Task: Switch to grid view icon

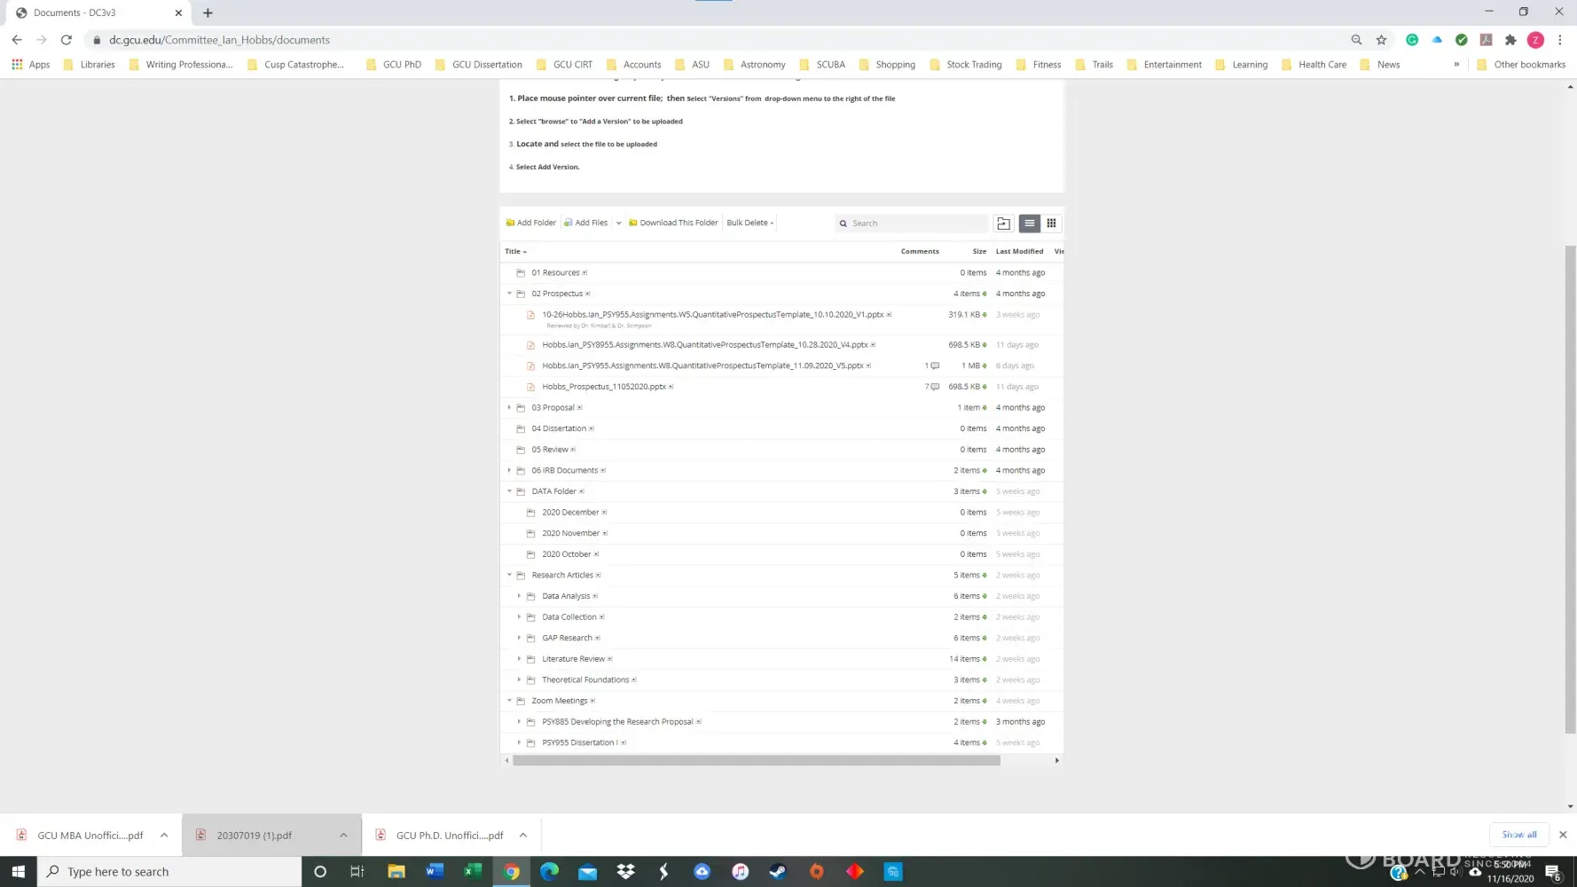Action: 1051,224
